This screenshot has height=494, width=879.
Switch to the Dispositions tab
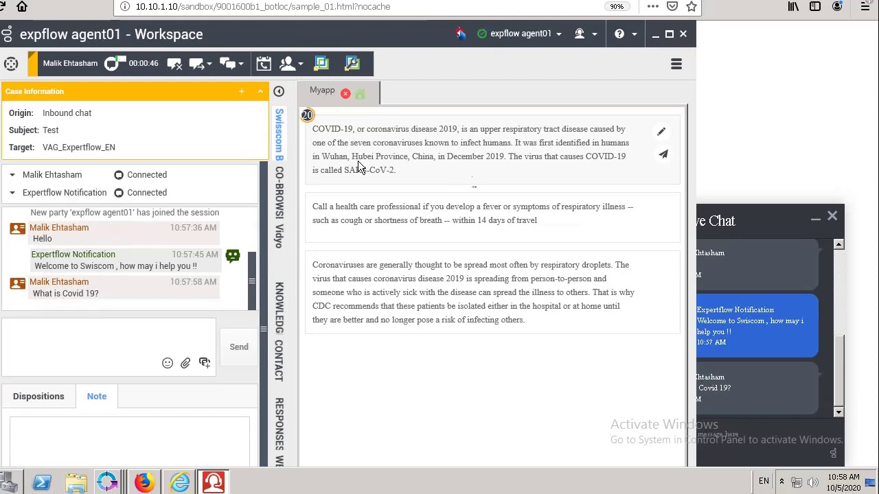[x=38, y=396]
